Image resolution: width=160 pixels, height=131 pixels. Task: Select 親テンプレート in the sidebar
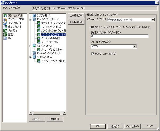coord(15,27)
